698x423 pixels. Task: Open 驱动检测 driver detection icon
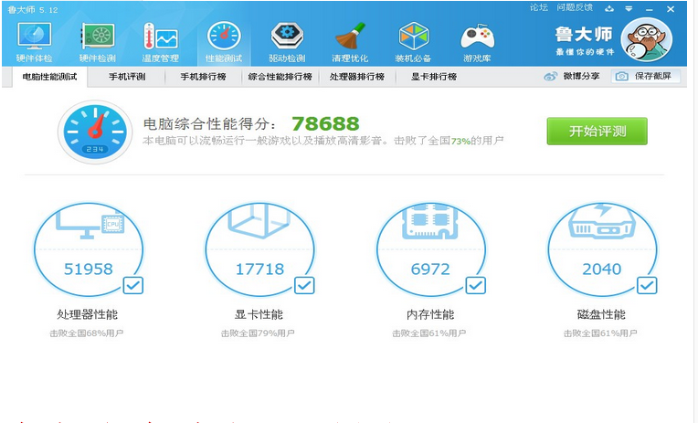[x=287, y=37]
